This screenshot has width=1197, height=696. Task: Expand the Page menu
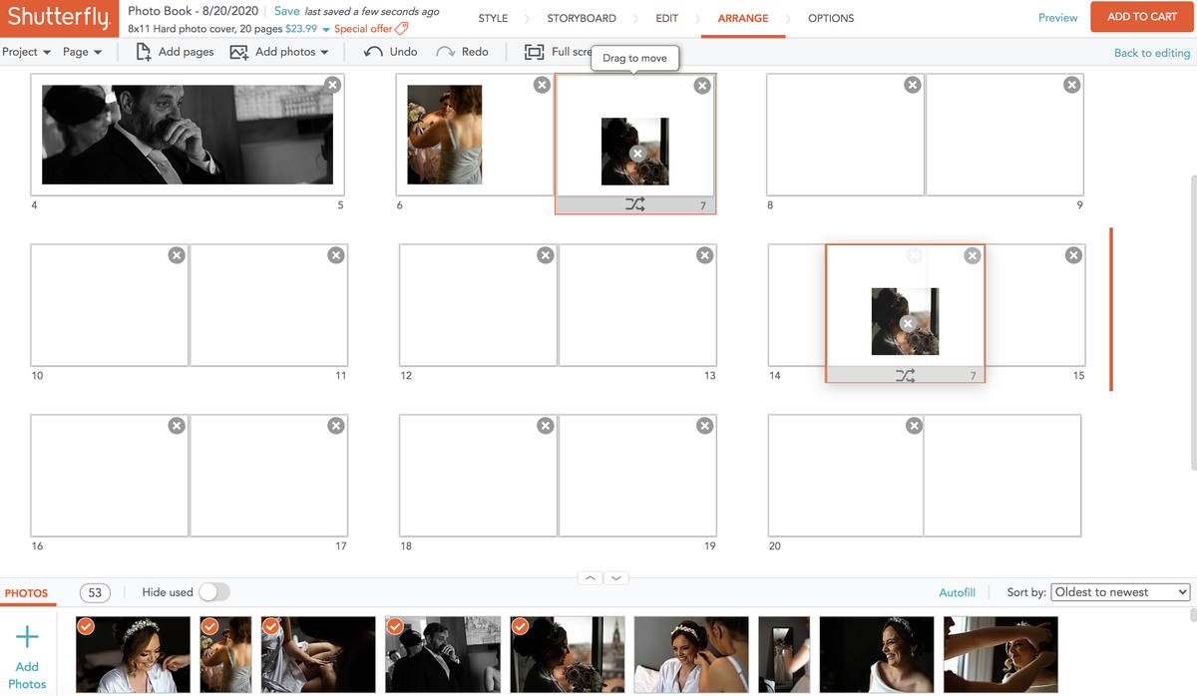tap(82, 51)
